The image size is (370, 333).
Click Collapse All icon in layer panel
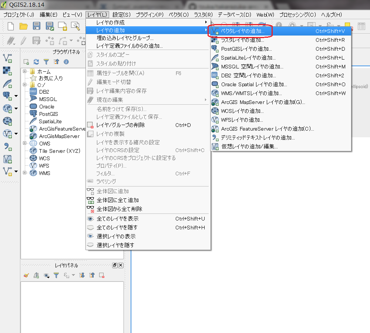tap(92, 275)
